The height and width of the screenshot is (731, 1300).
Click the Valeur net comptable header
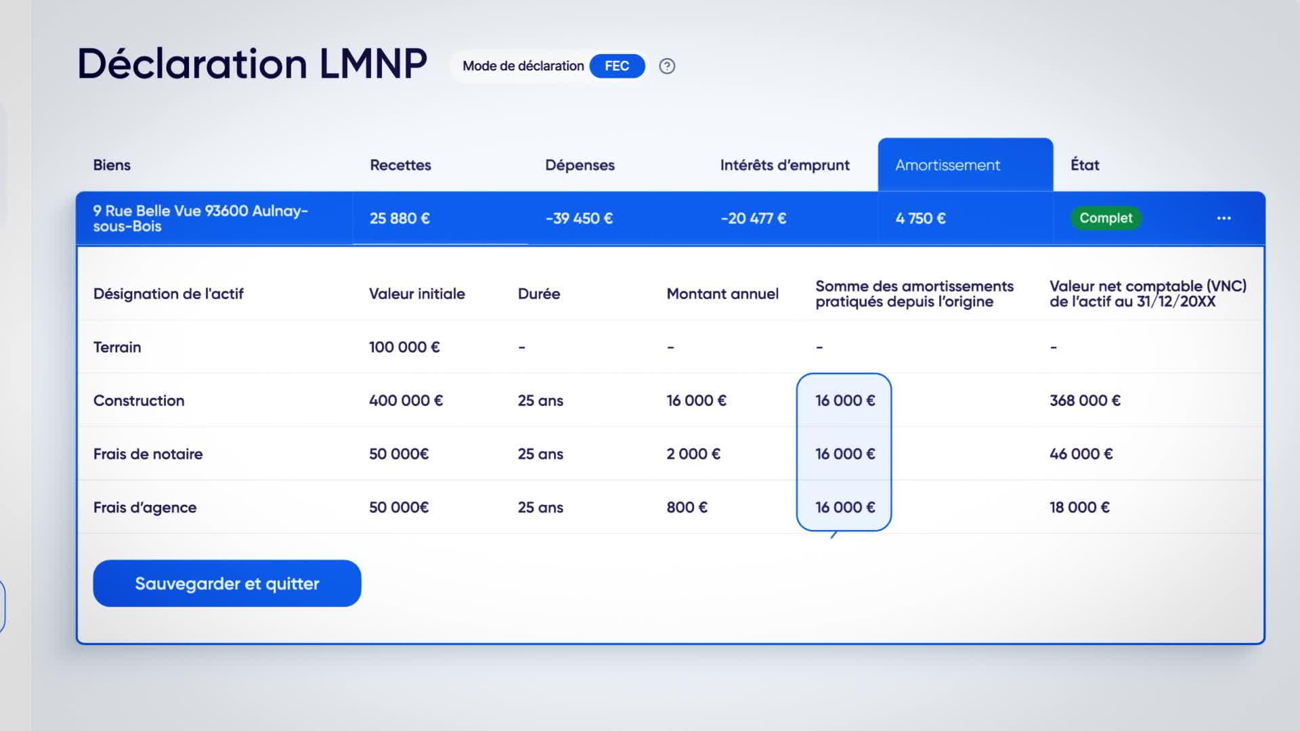point(1148,294)
